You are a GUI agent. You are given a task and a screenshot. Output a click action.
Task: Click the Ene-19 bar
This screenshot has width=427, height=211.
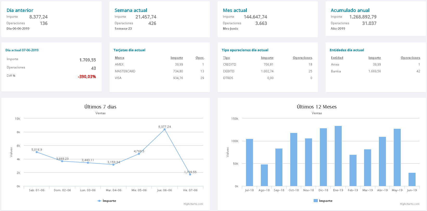338,156
